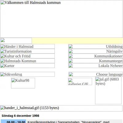Open the Kartor link
The image size is (123, 123).
[27, 66]
